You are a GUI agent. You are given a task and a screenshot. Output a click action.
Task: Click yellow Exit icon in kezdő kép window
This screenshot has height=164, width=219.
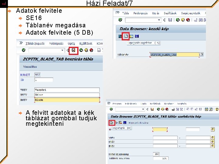point(183,20)
